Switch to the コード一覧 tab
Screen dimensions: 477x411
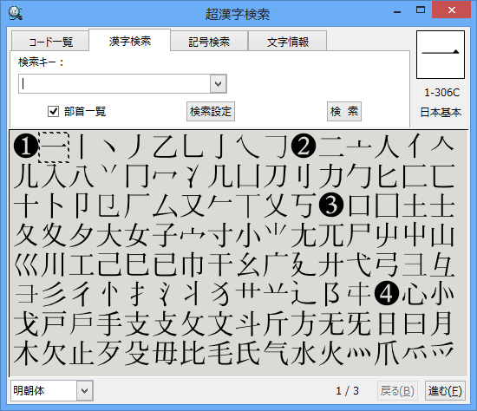50,42
